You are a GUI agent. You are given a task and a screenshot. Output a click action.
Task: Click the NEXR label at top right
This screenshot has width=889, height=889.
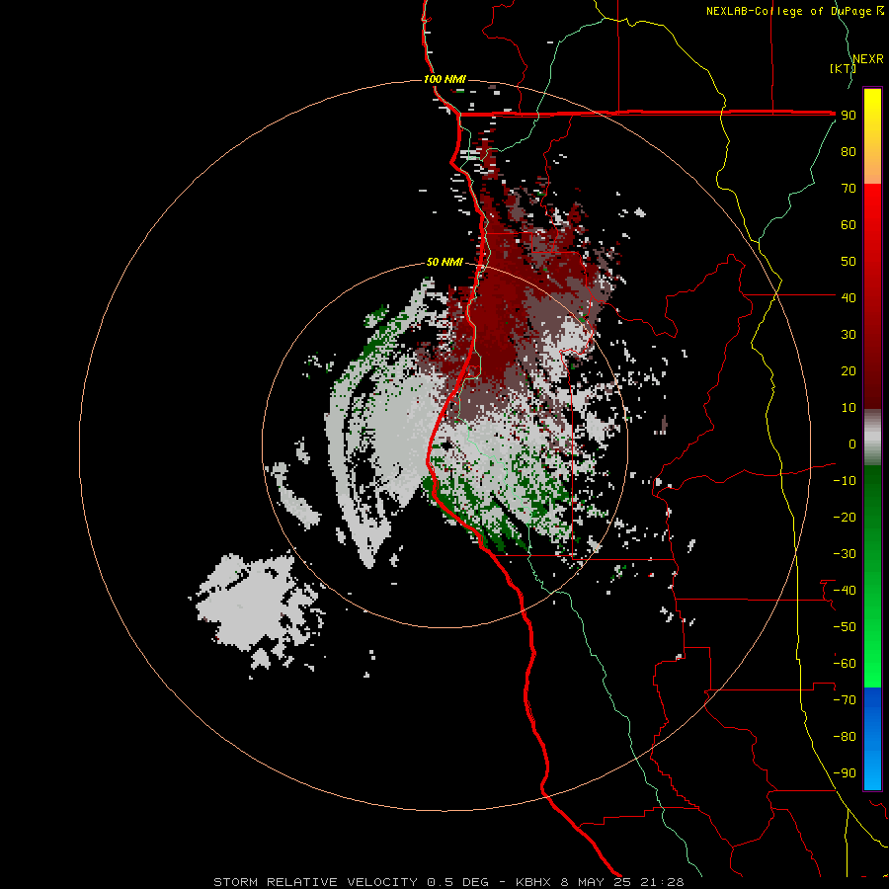click(x=868, y=59)
